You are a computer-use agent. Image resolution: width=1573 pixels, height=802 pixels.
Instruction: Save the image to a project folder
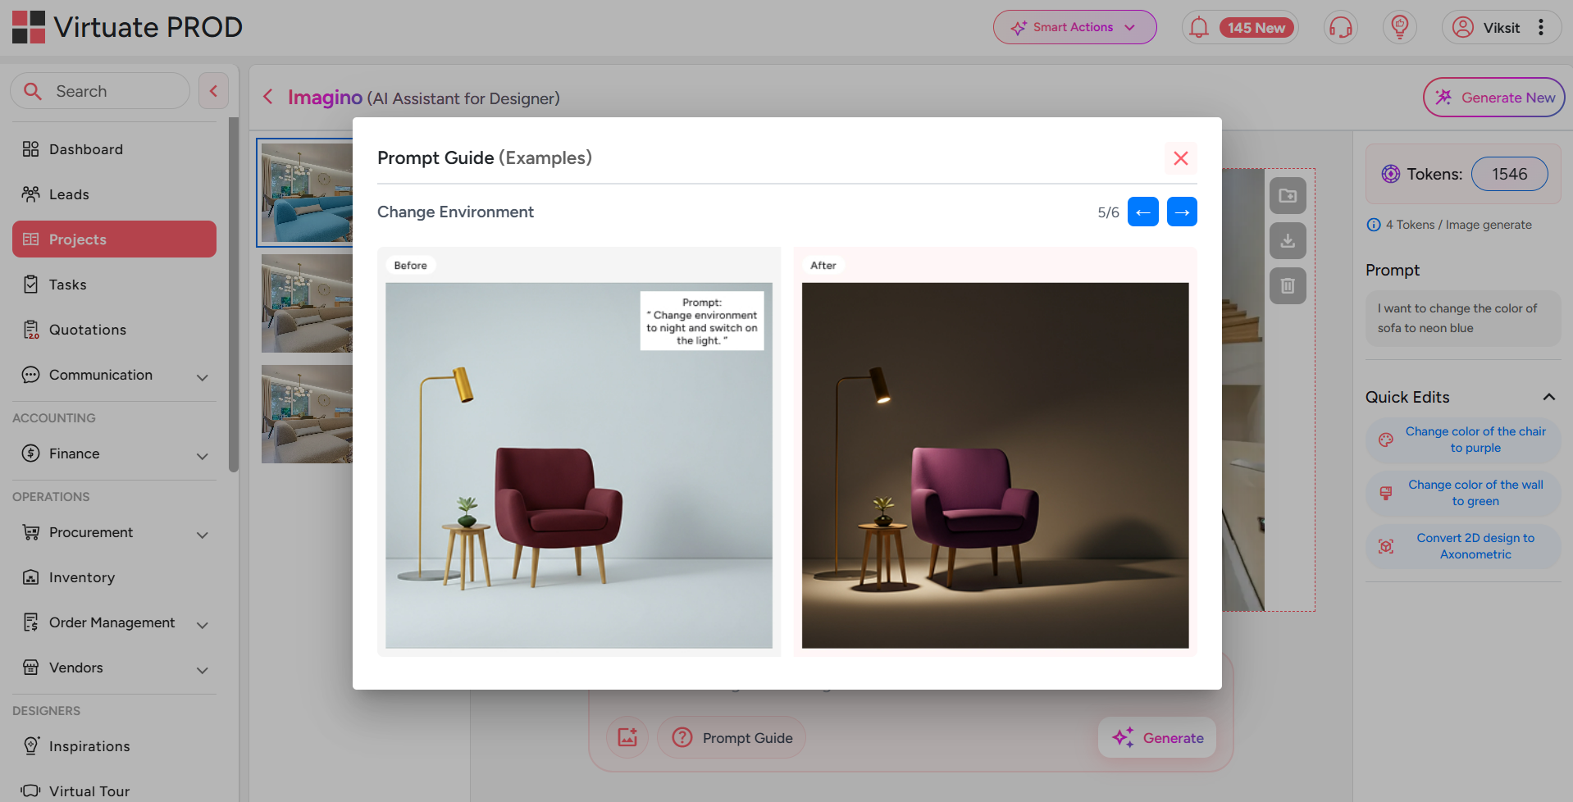[x=1288, y=195]
